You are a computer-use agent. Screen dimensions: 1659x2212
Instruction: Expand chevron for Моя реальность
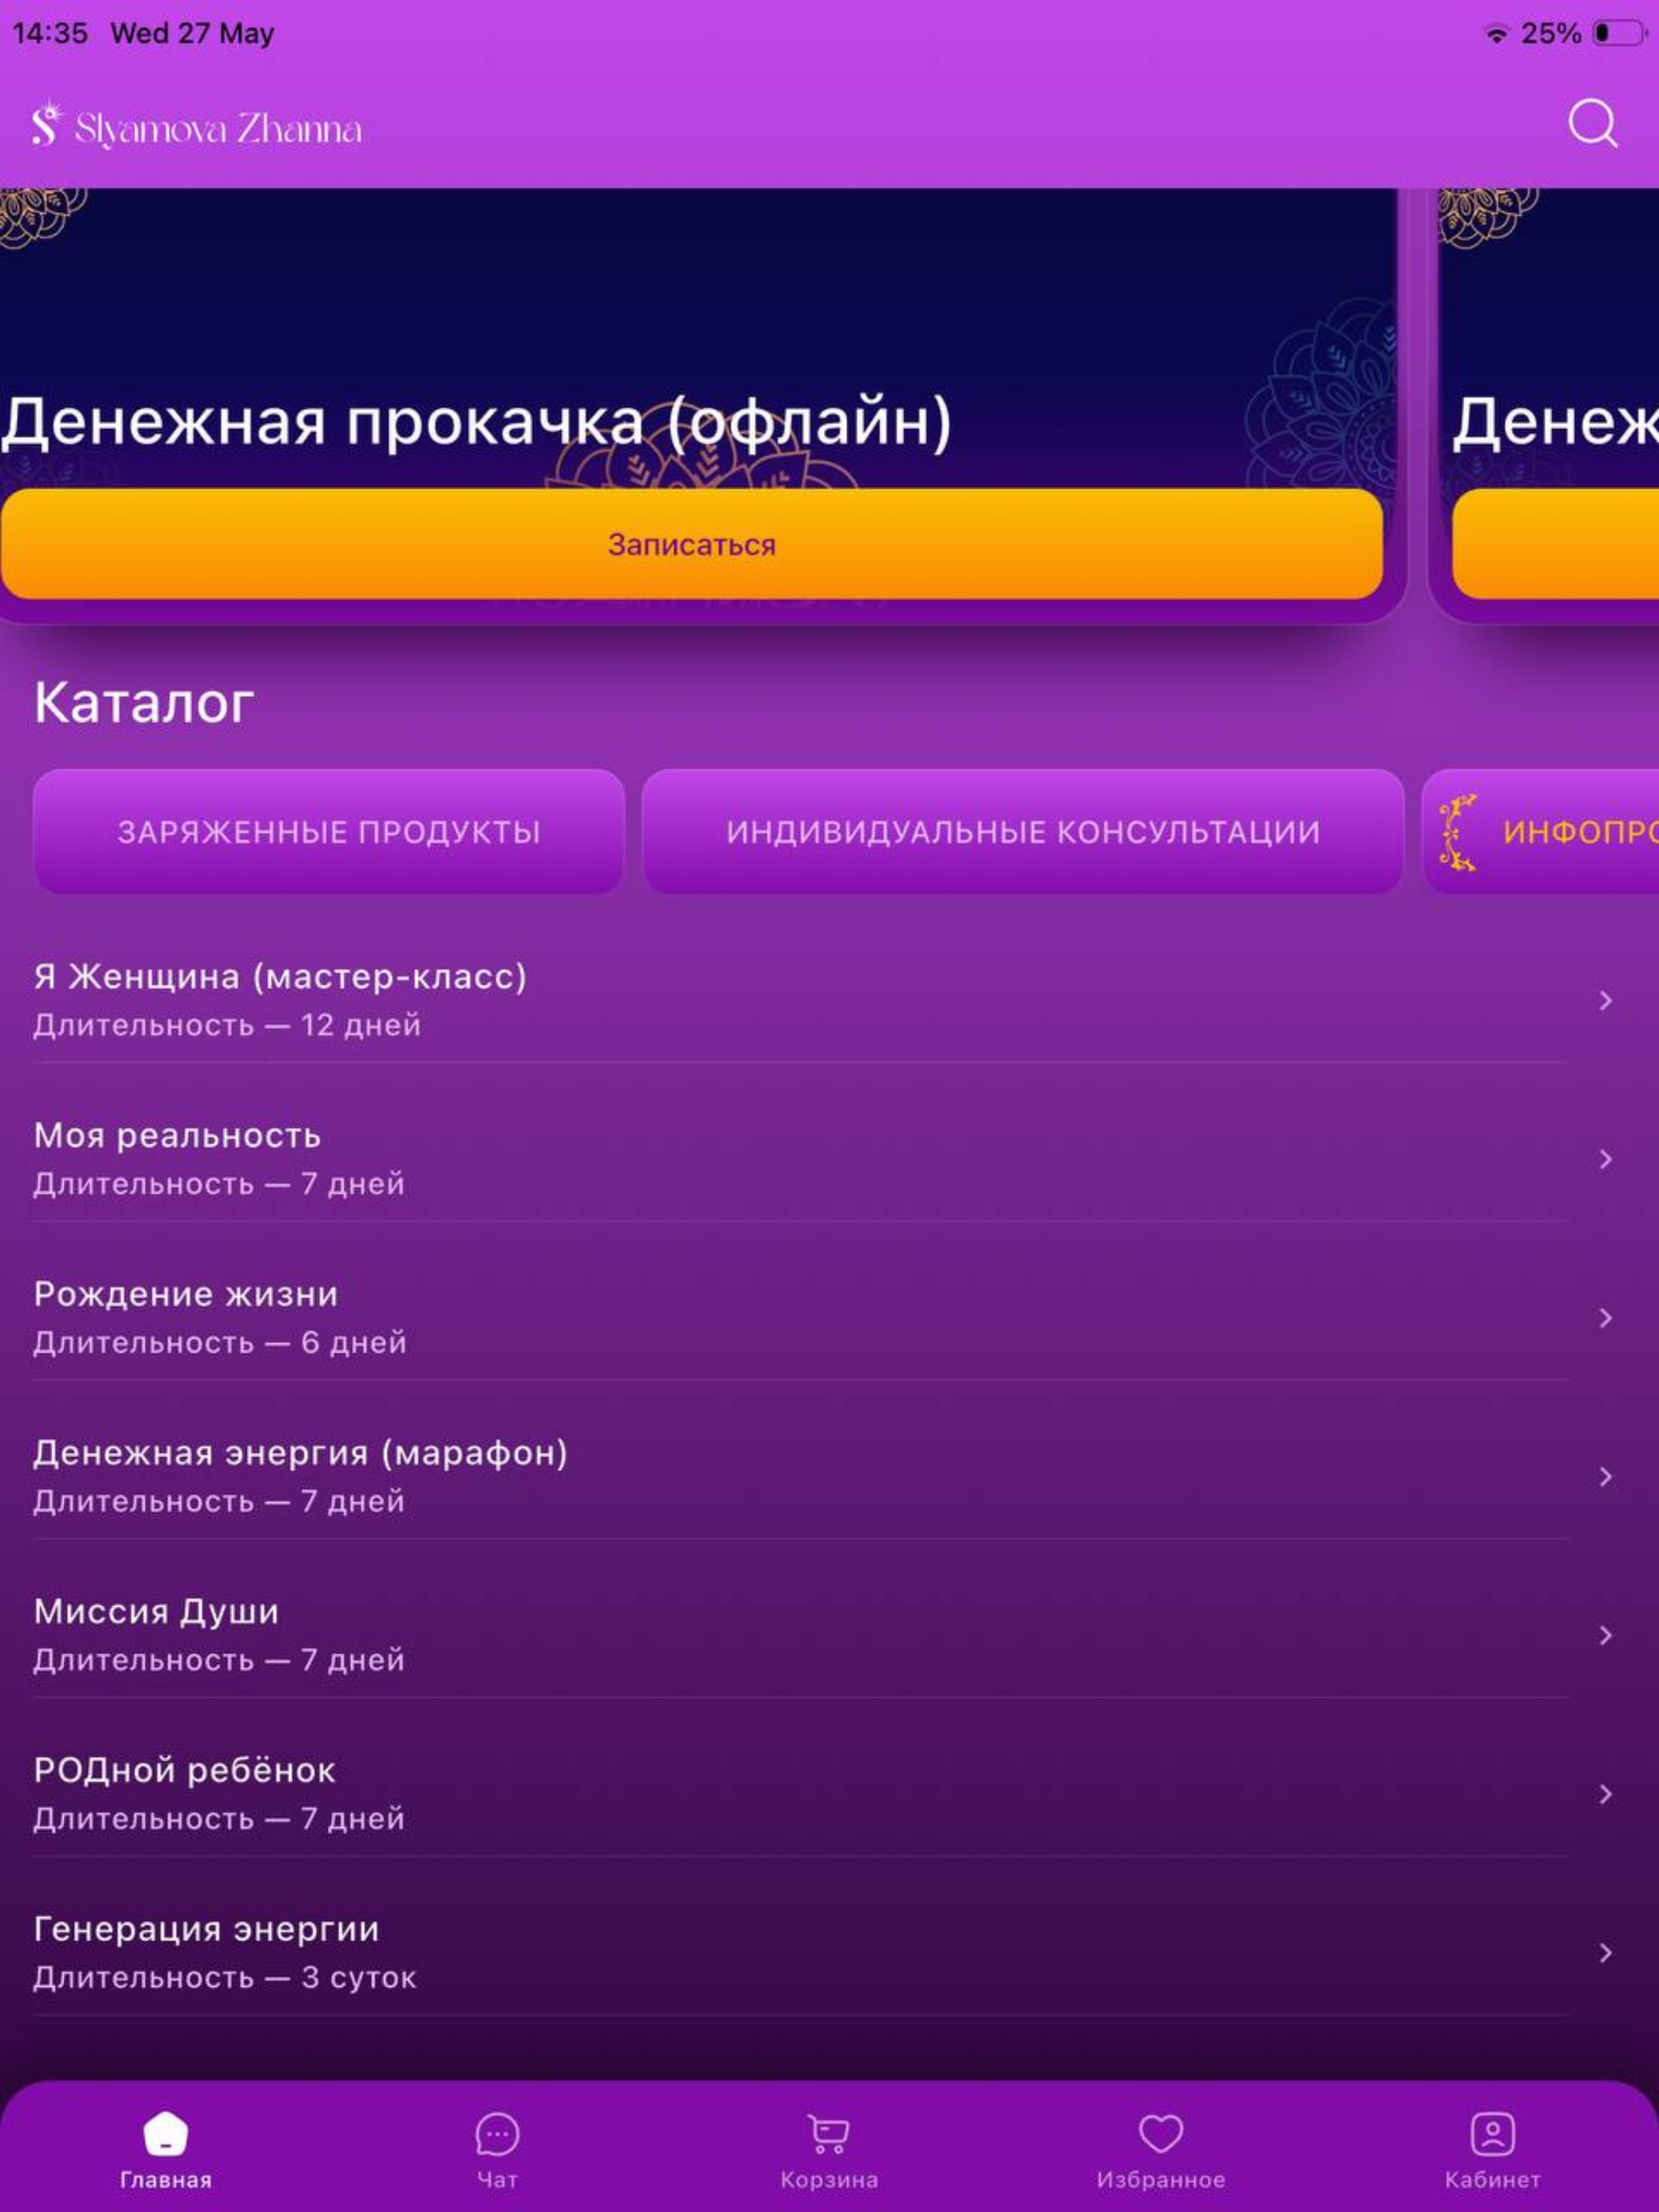click(x=1605, y=1160)
